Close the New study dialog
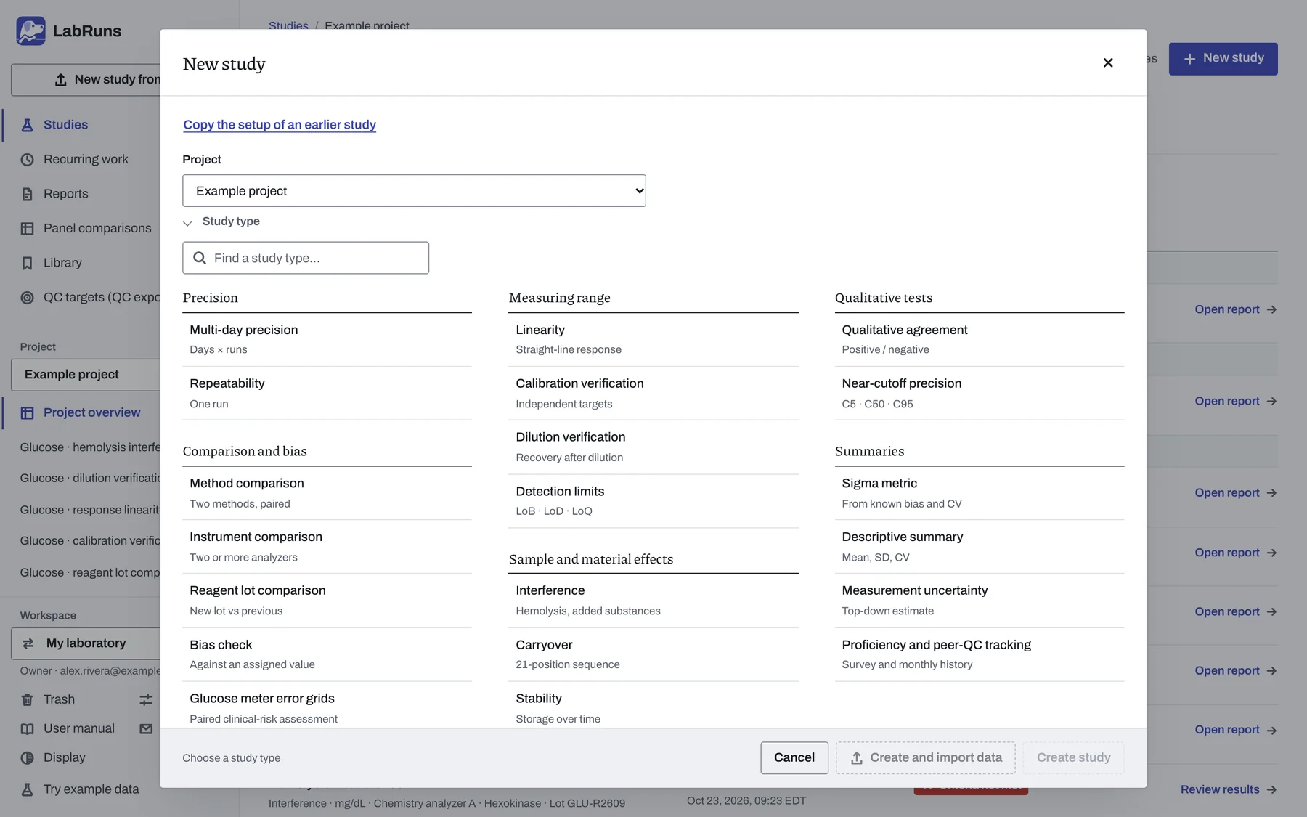This screenshot has height=817, width=1307. [x=1107, y=63]
